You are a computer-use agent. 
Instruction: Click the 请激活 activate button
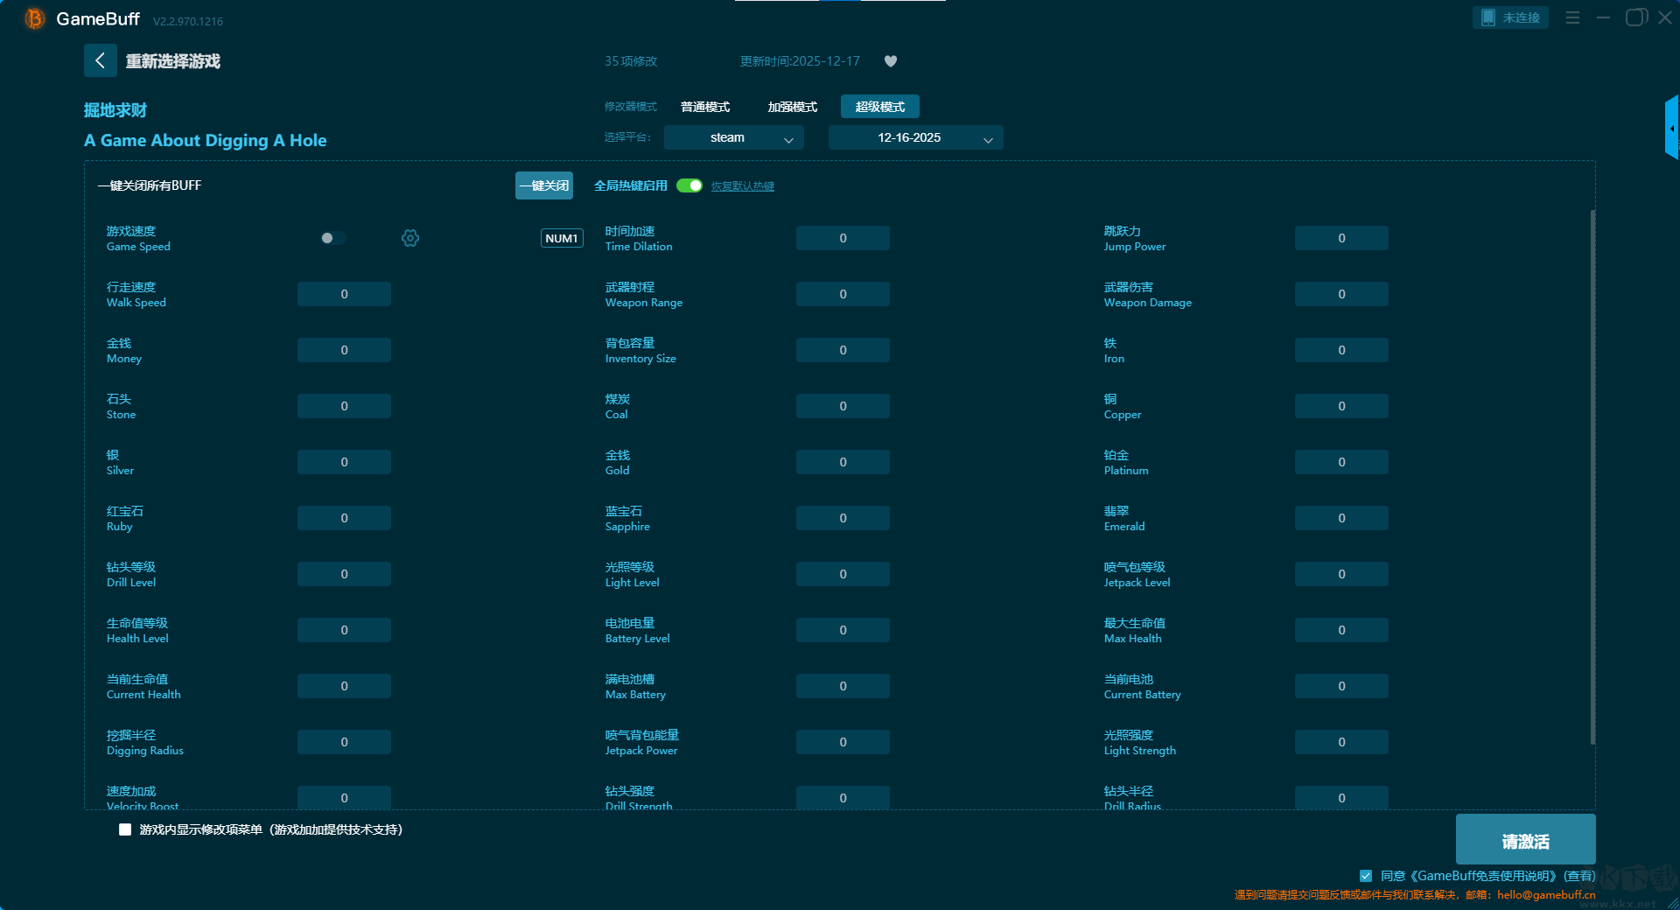click(1525, 840)
